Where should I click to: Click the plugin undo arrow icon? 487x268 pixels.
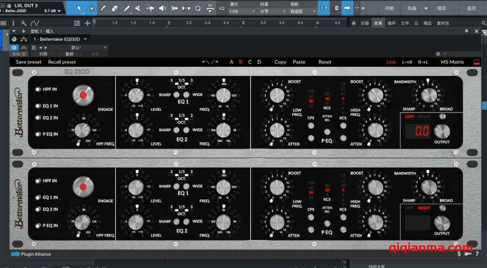click(206, 62)
